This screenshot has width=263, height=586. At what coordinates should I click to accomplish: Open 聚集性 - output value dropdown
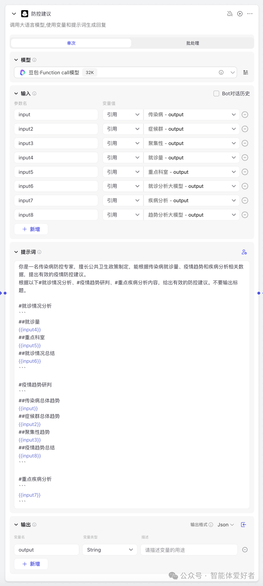(192, 143)
